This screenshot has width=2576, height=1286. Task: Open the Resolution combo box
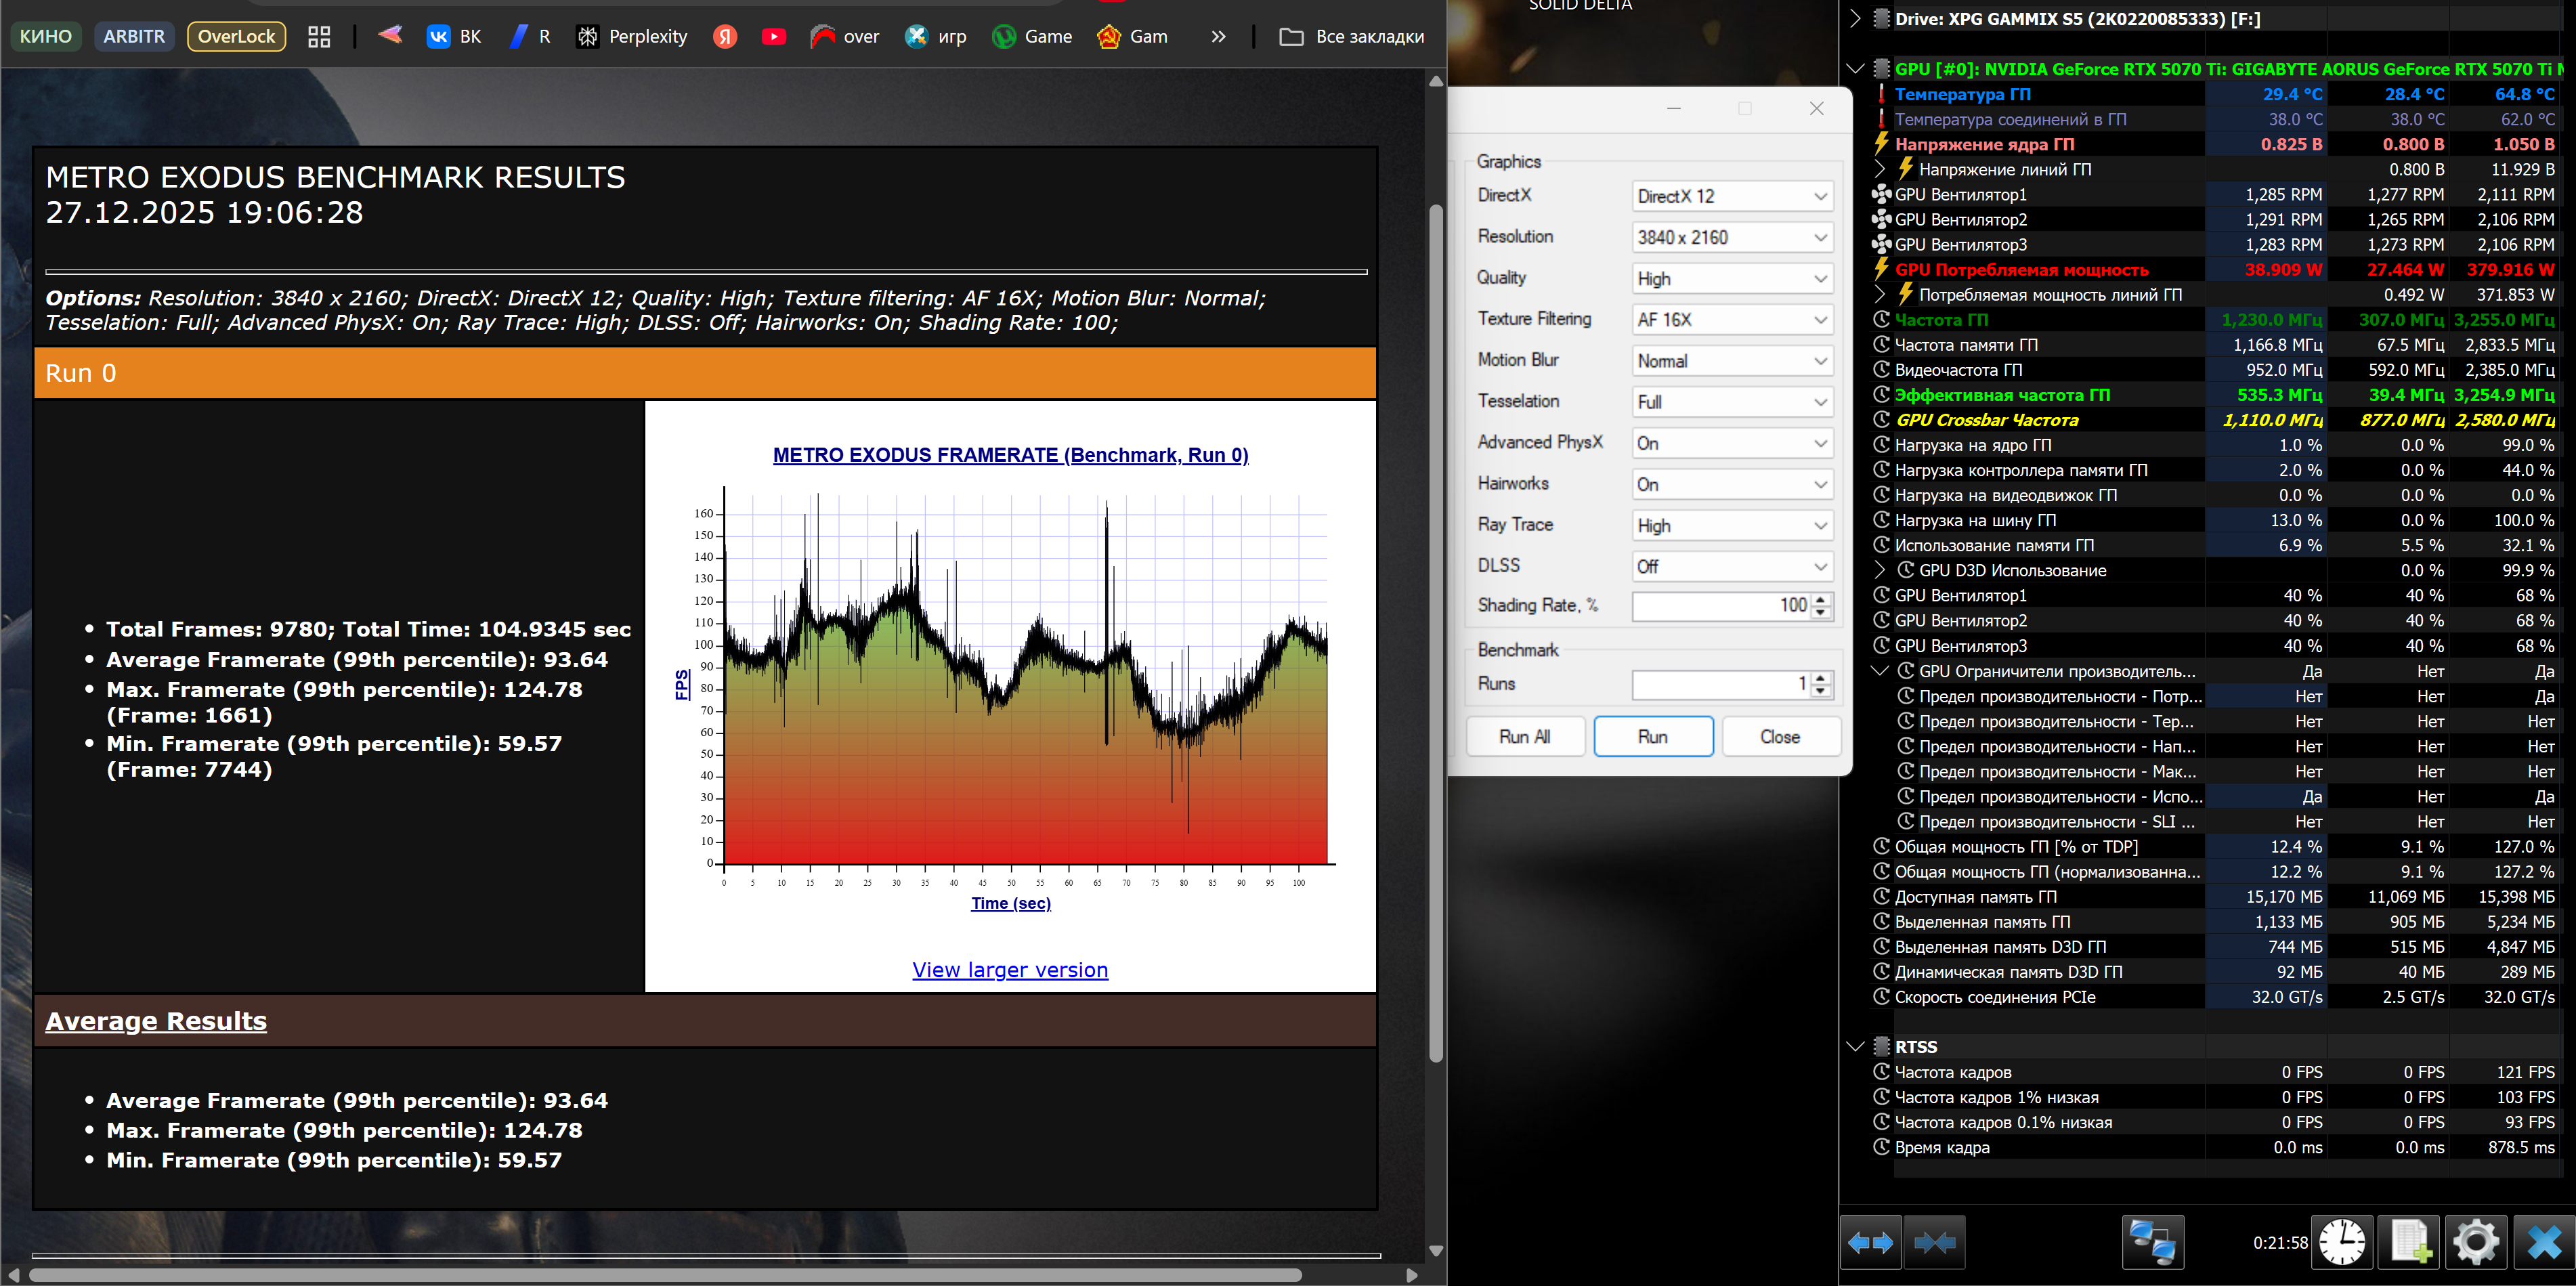(x=1732, y=237)
